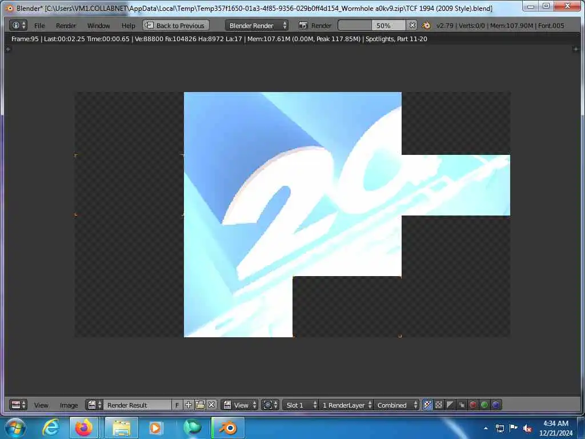Open the Image menu in image editor

(x=69, y=405)
